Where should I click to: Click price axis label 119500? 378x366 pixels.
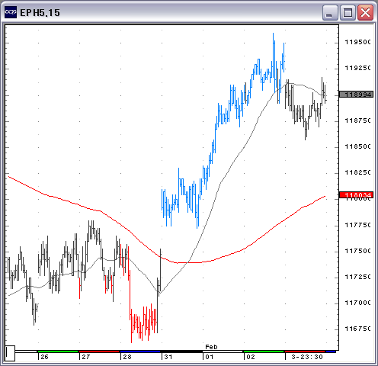357,42
